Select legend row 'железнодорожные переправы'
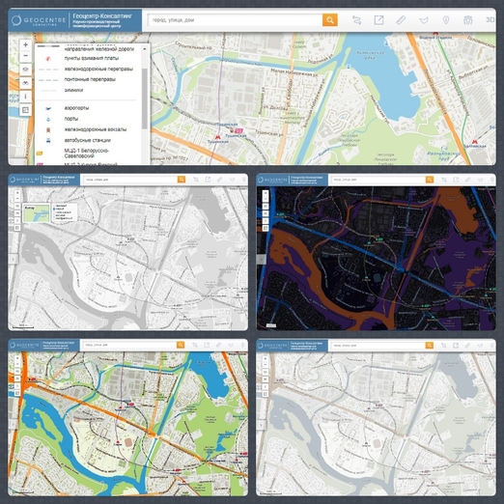504x504 pixels. tap(86, 69)
